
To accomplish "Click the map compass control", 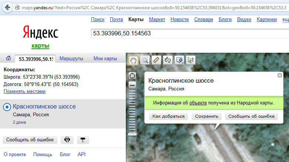I will [x=132, y=76].
